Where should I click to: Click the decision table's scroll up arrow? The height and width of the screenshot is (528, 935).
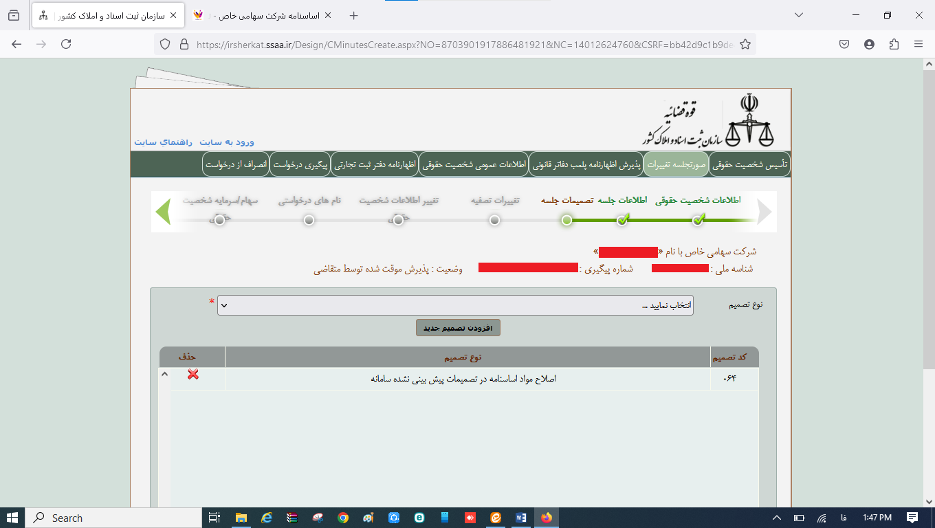click(x=164, y=374)
